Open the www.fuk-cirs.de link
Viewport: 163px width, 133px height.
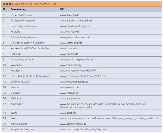69,54
